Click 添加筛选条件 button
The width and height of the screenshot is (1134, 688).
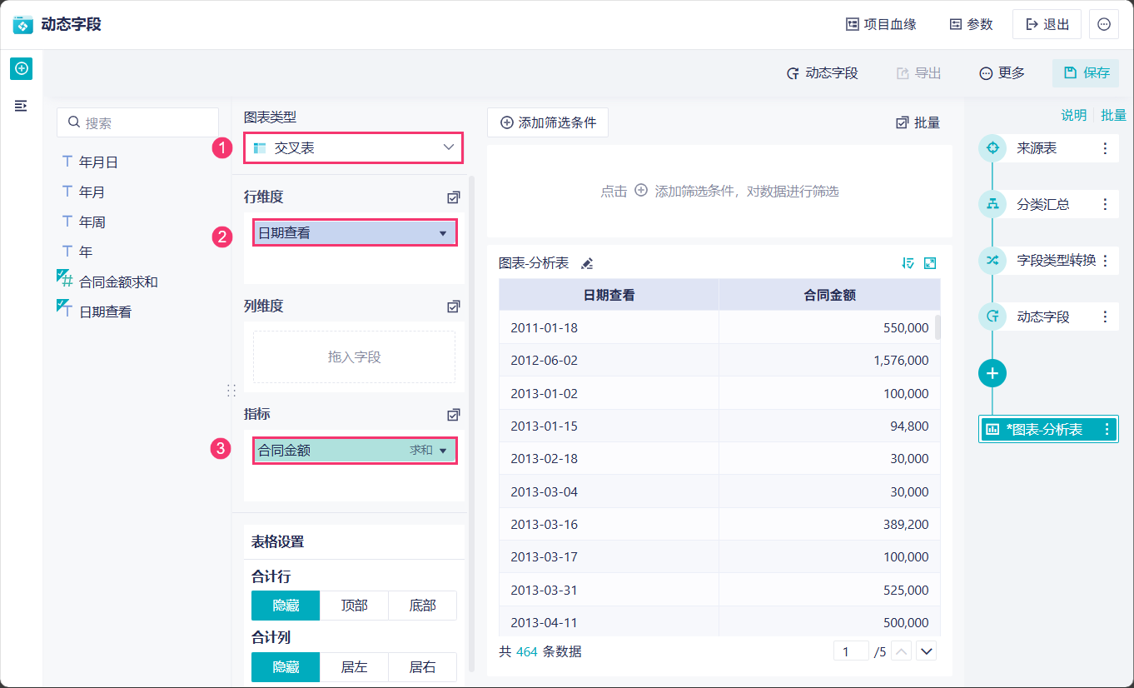[548, 122]
